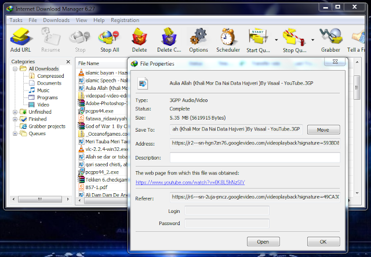The height and width of the screenshot is (257, 371).
Task: Select the Adobe-Photoshop download row
Action: pos(103,103)
